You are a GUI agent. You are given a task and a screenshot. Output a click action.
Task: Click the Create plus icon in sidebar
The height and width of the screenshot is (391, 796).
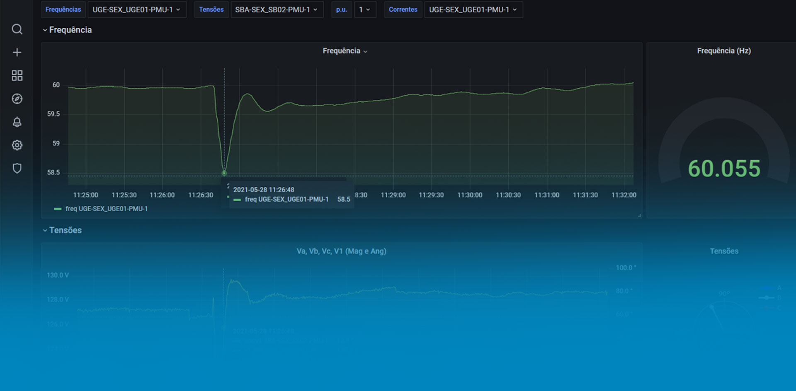click(17, 53)
